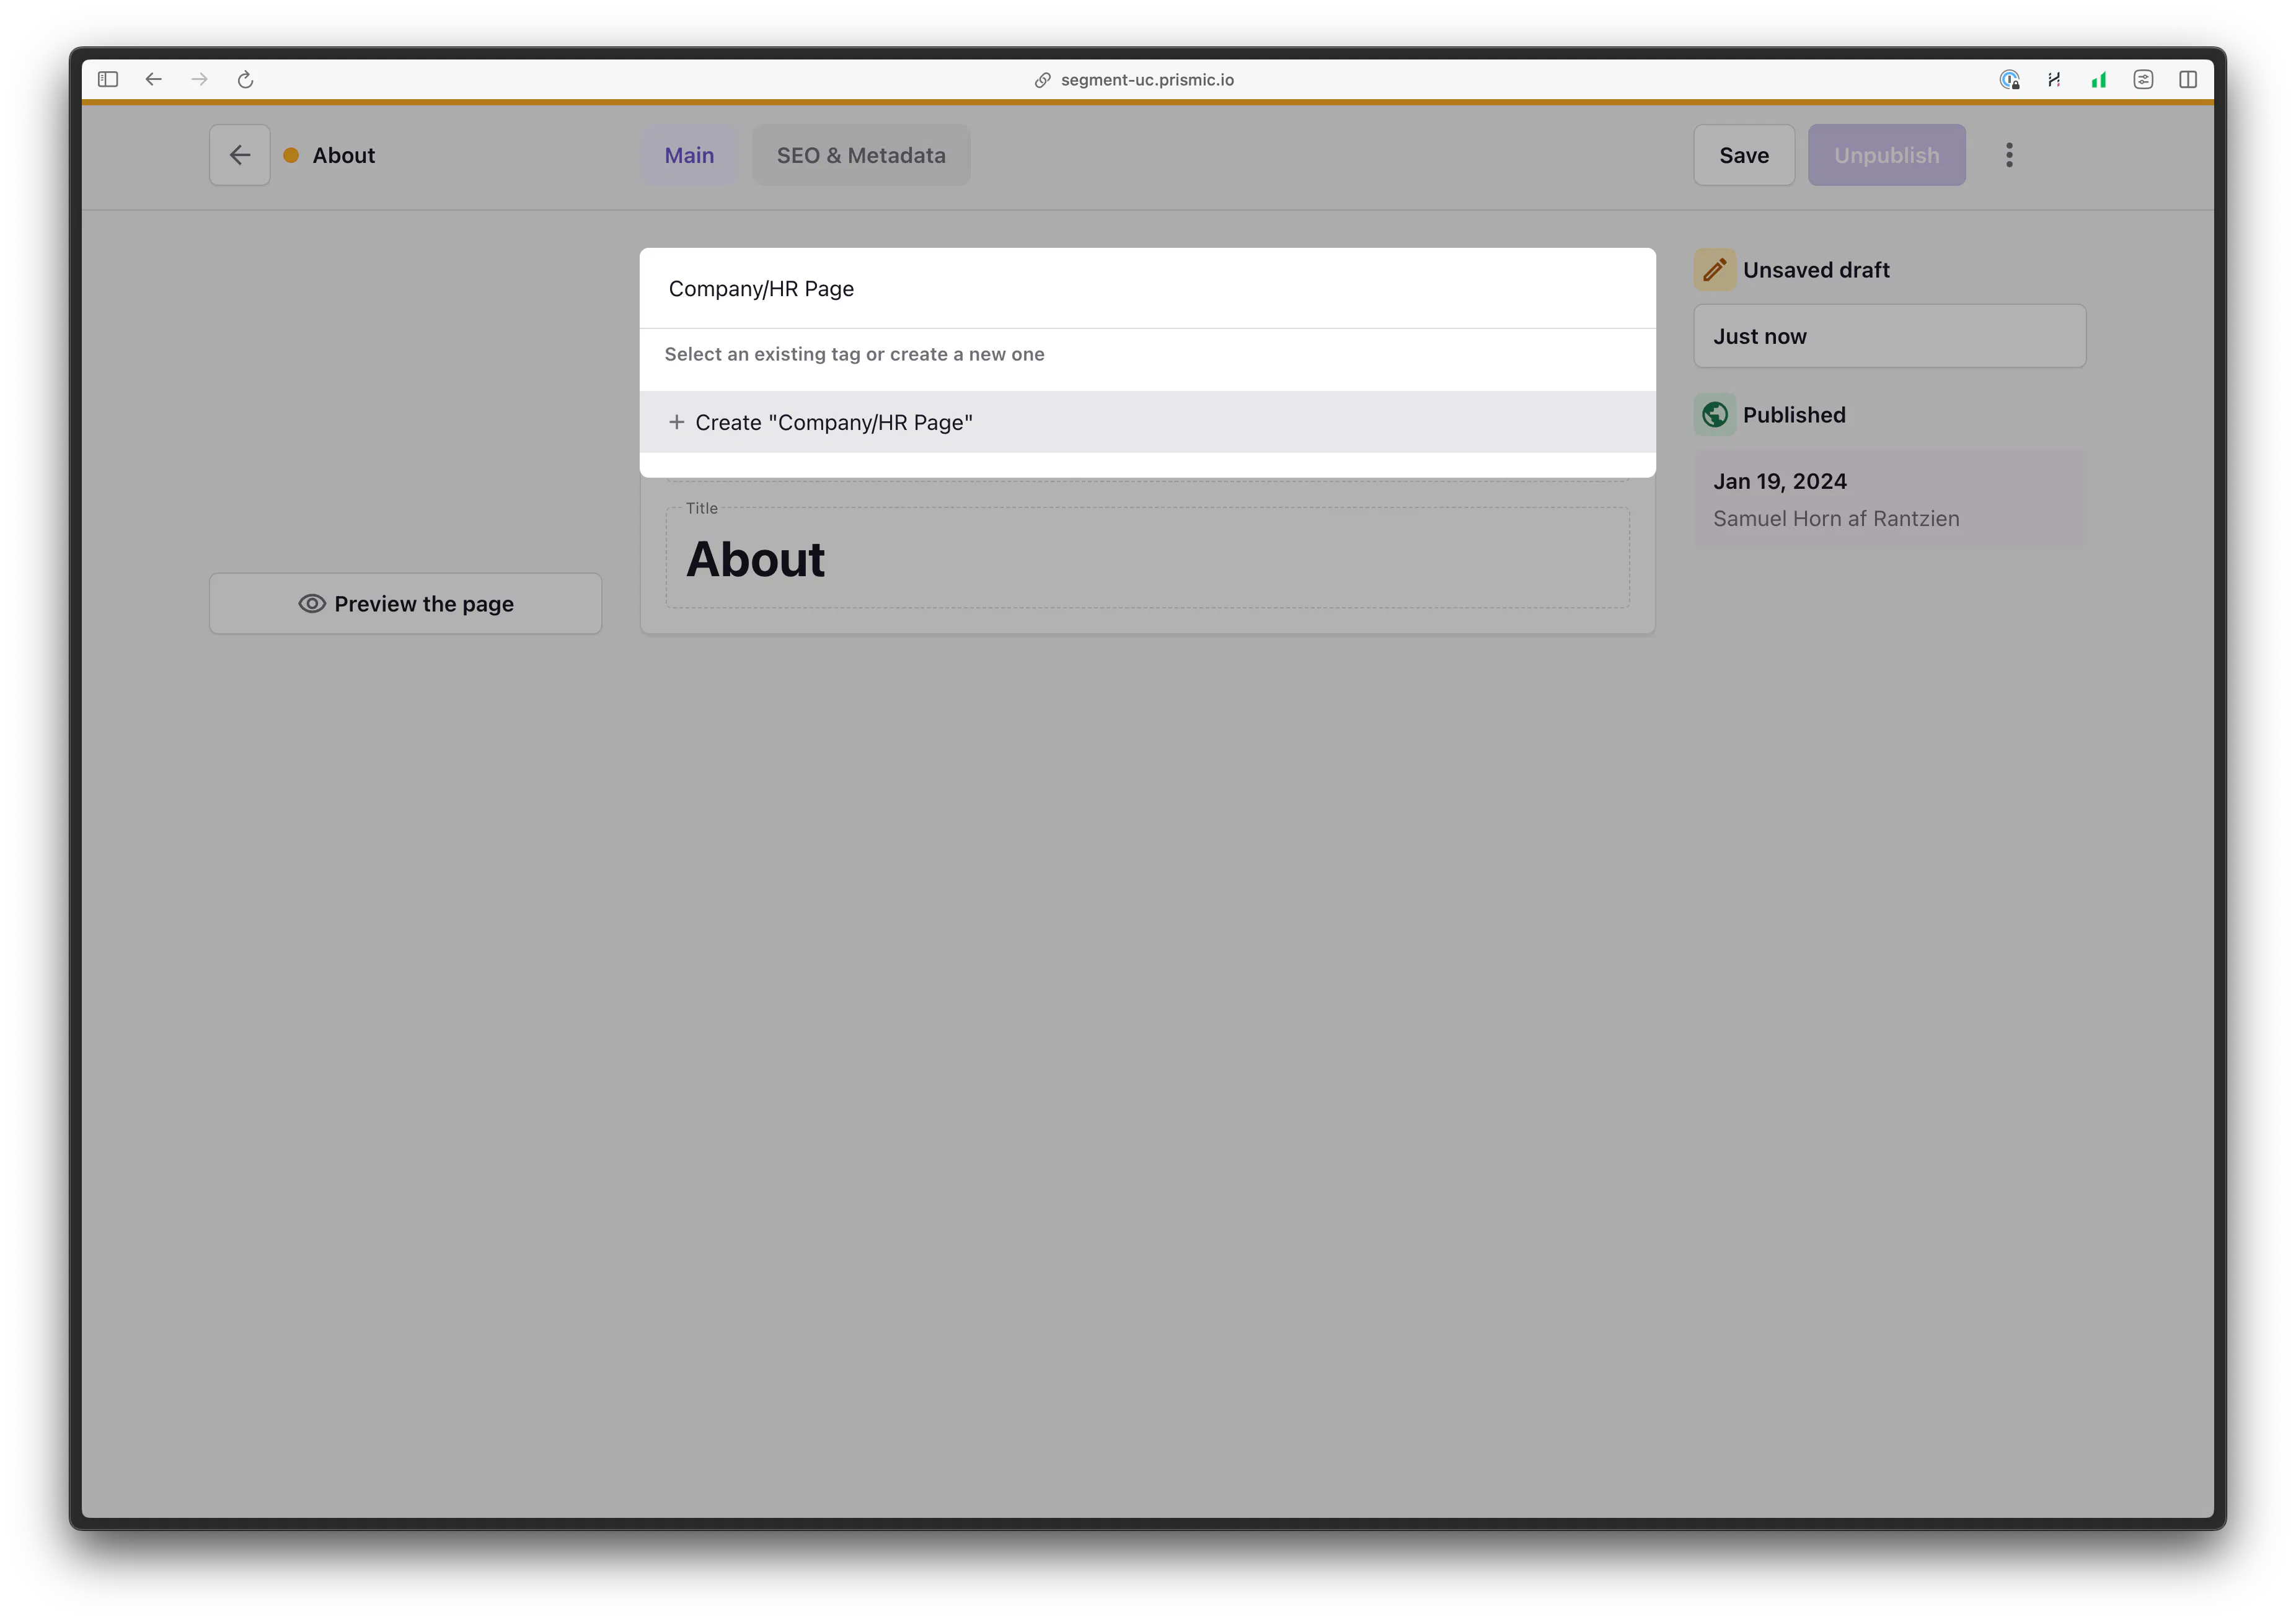The height and width of the screenshot is (1622, 2296).
Task: Click the segment-uc.prismic.io address bar
Action: [x=1147, y=80]
